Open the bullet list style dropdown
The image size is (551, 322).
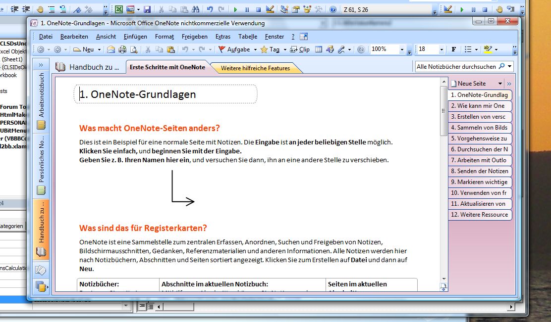click(x=476, y=50)
